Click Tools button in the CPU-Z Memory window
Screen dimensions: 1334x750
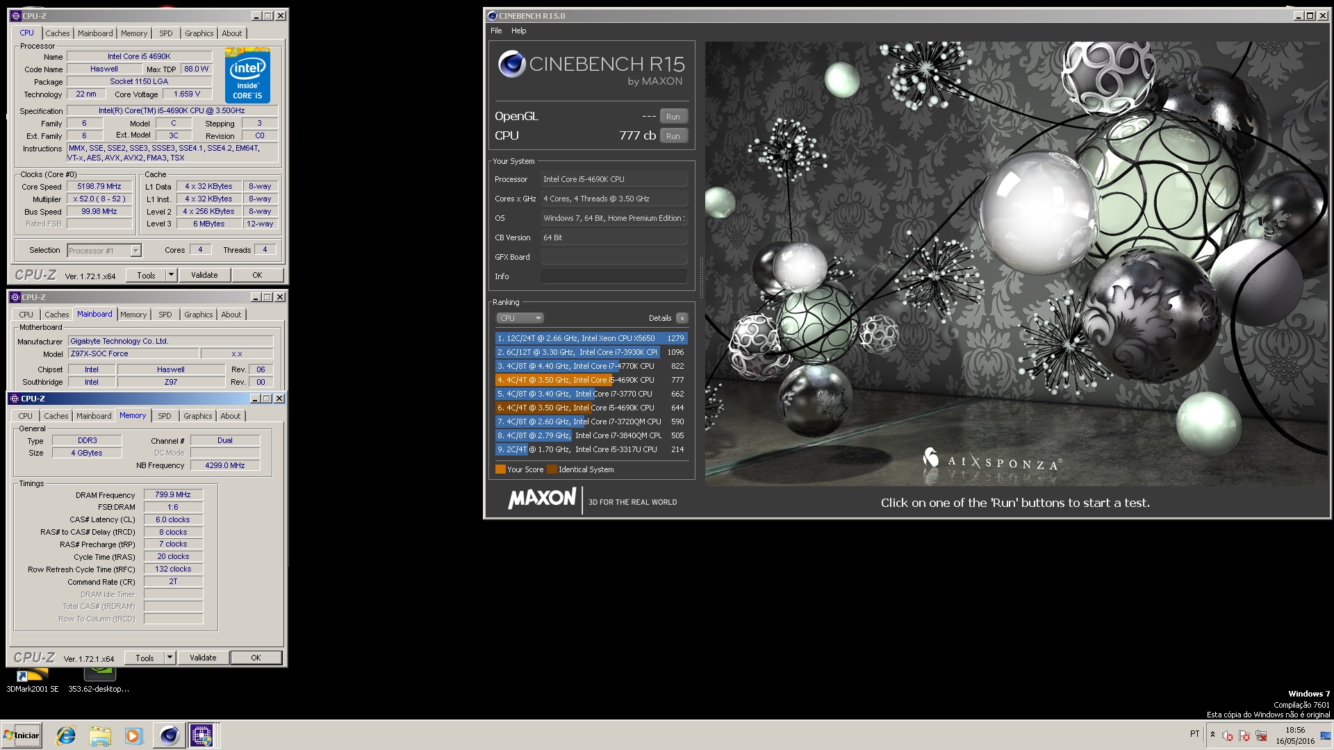pyautogui.click(x=145, y=658)
